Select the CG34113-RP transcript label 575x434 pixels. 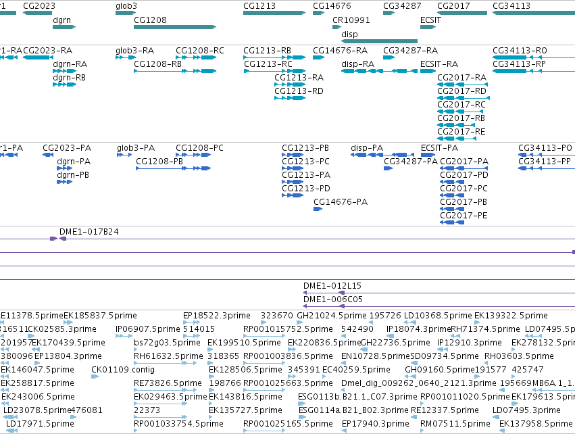click(x=519, y=64)
